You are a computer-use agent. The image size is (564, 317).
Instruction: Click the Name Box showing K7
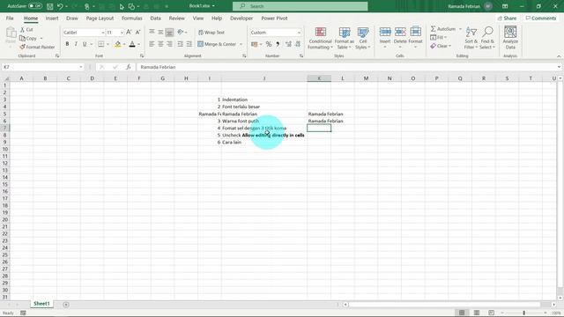pos(42,67)
